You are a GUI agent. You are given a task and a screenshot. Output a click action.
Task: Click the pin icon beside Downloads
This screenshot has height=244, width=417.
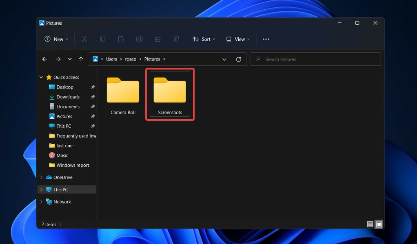click(x=93, y=97)
